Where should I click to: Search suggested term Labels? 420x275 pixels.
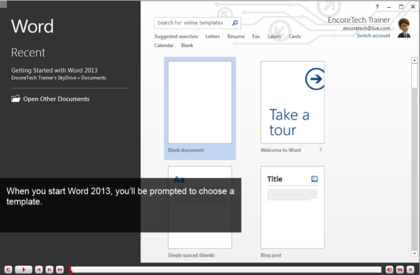(274, 36)
